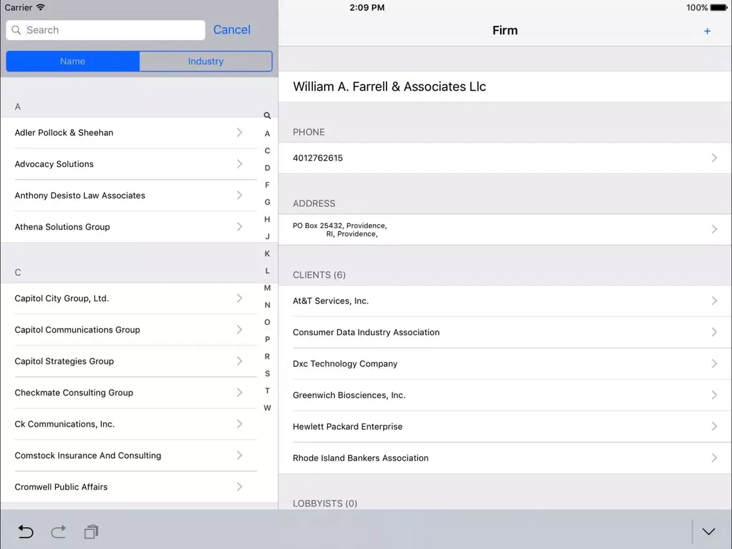Open Comstock Insurance And Consulting
This screenshot has width=732, height=549.
129,455
